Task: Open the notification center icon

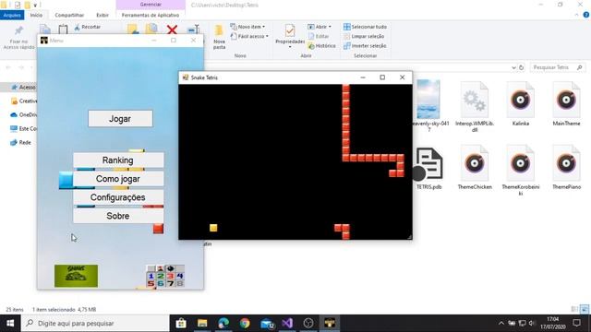Action: pyautogui.click(x=576, y=324)
